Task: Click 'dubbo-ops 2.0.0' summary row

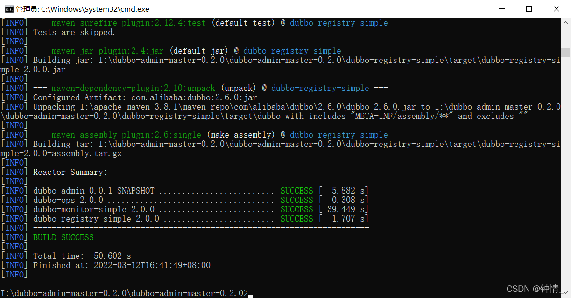Action: click(x=201, y=200)
